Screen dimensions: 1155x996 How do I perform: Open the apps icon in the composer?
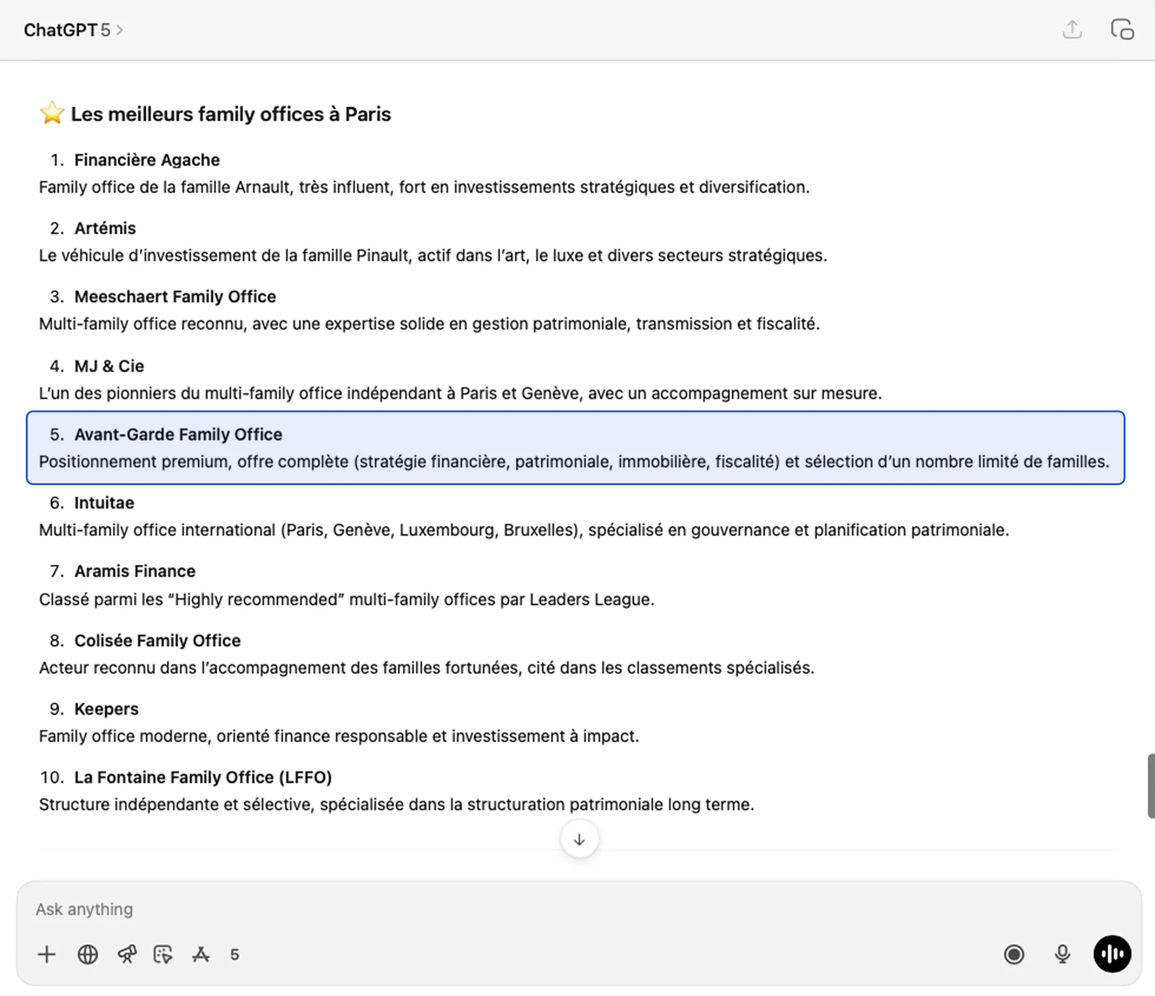click(200, 954)
